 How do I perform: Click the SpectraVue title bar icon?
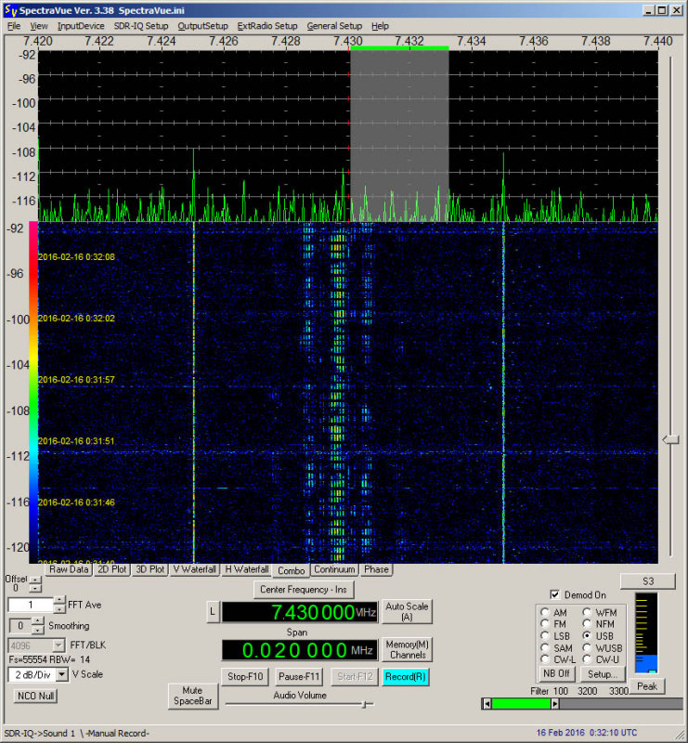pos(10,10)
